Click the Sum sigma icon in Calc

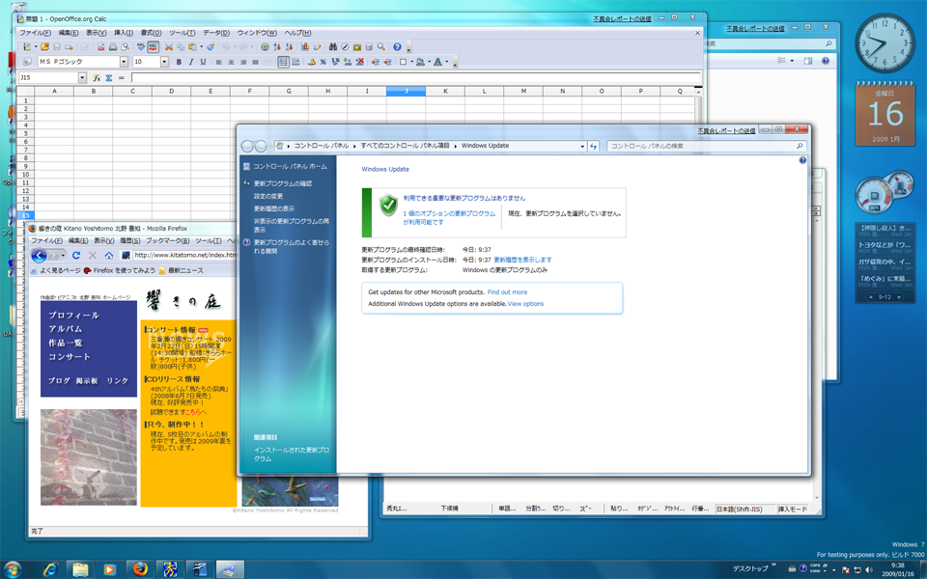pos(109,77)
